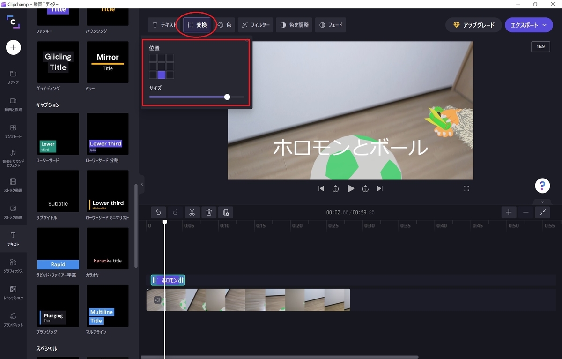Select bottom-left position grid cell
562x359 pixels.
[153, 75]
